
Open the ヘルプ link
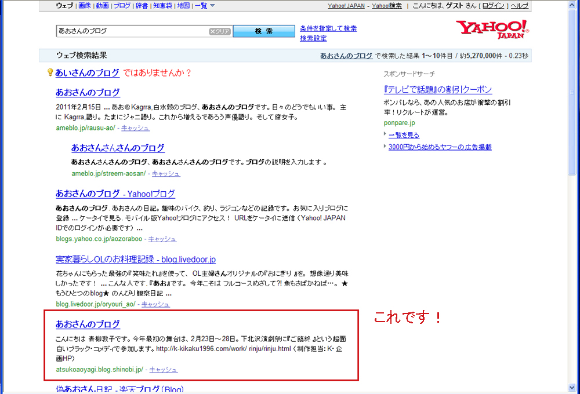pos(519,6)
